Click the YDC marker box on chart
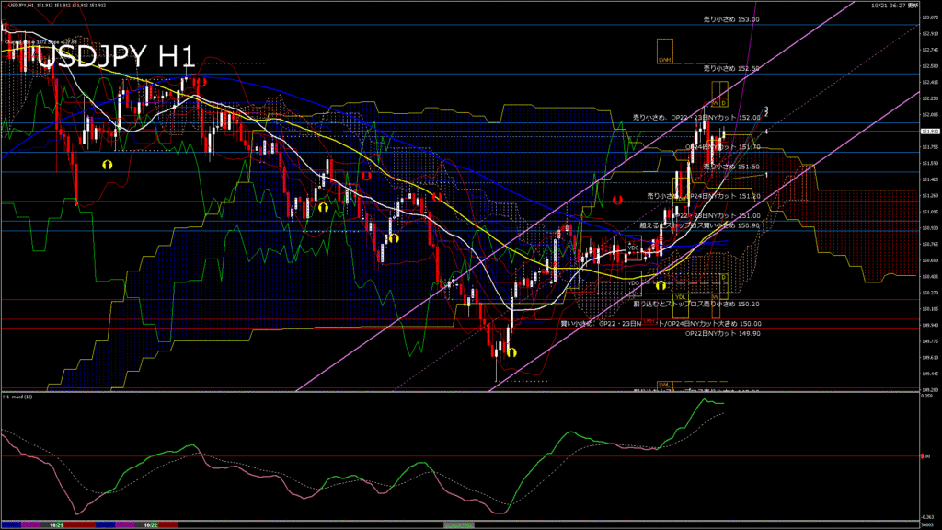This screenshot has width=942, height=530. coord(633,248)
